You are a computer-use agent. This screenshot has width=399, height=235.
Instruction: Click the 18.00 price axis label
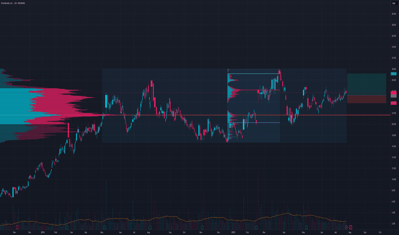[394, 135]
